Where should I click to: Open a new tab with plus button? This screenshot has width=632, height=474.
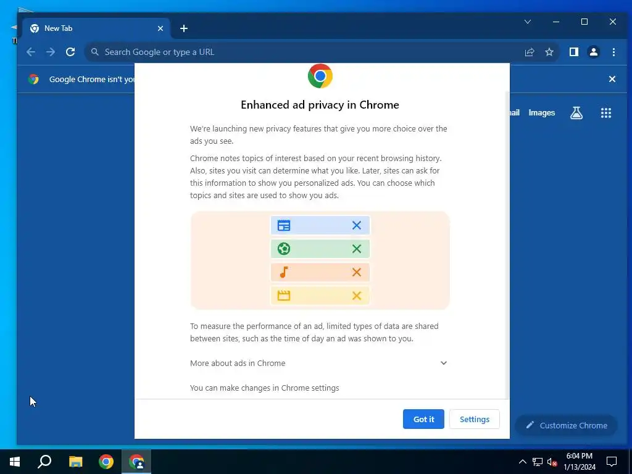click(x=184, y=28)
